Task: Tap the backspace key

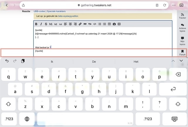Action: 178,74
